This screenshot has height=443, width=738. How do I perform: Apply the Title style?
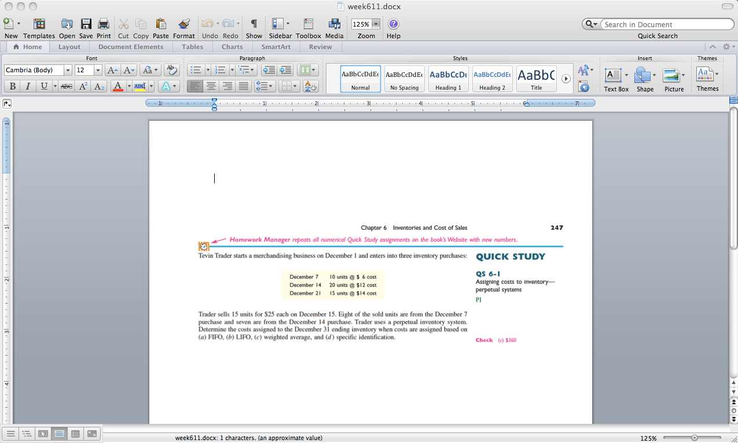pyautogui.click(x=537, y=79)
